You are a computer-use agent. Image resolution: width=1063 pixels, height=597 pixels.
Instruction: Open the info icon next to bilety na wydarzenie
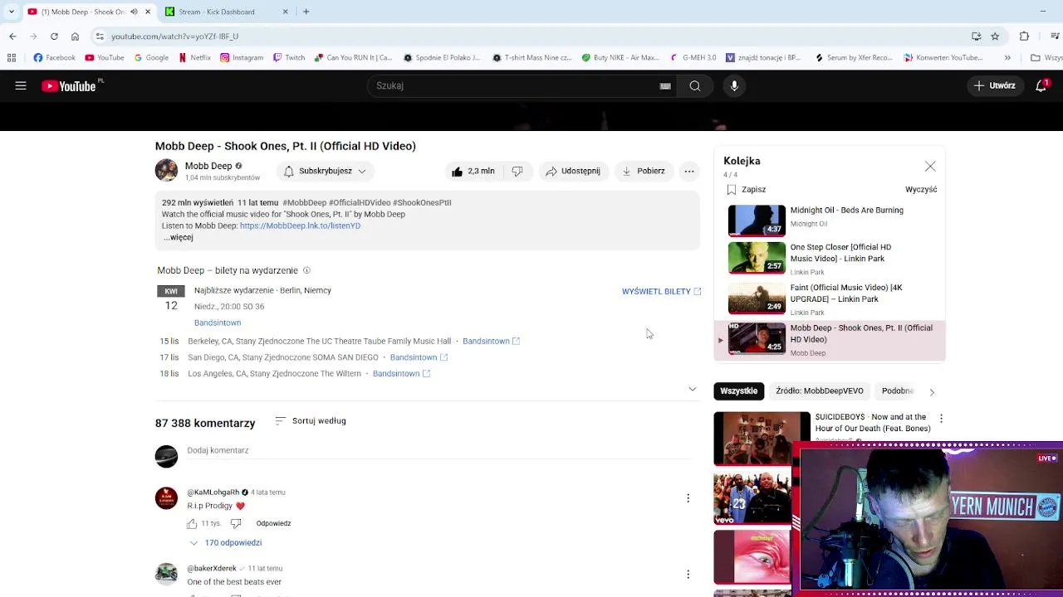click(x=306, y=270)
